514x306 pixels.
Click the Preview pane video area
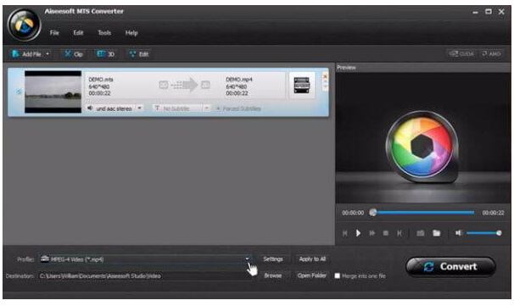[423, 137]
